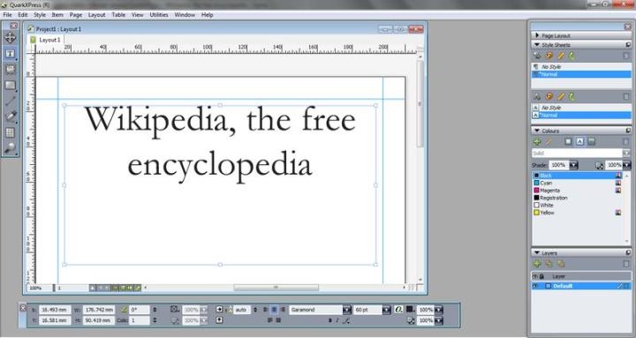Image resolution: width=636 pixels, height=338 pixels.
Task: Open the Solid blend type dropdown
Action: click(x=626, y=154)
